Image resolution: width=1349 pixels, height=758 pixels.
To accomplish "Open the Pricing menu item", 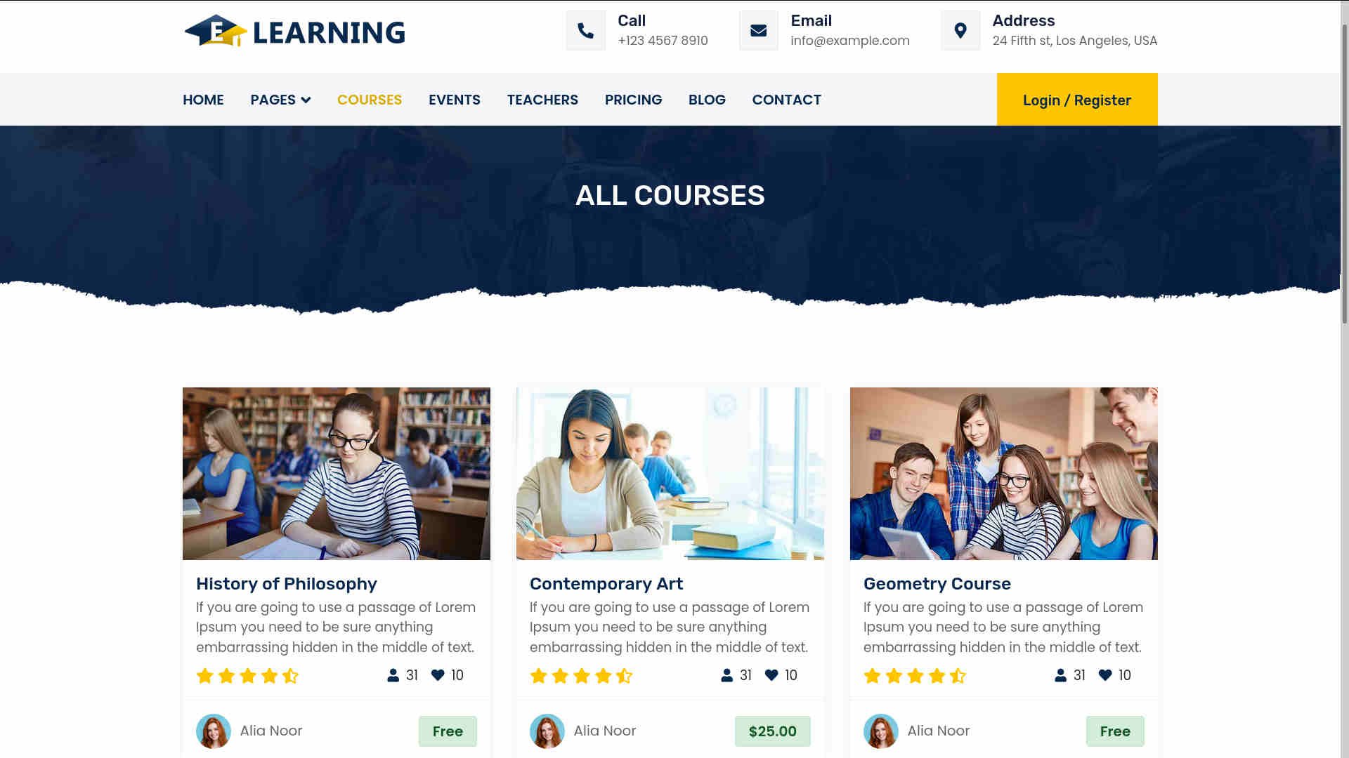I will tap(633, 100).
